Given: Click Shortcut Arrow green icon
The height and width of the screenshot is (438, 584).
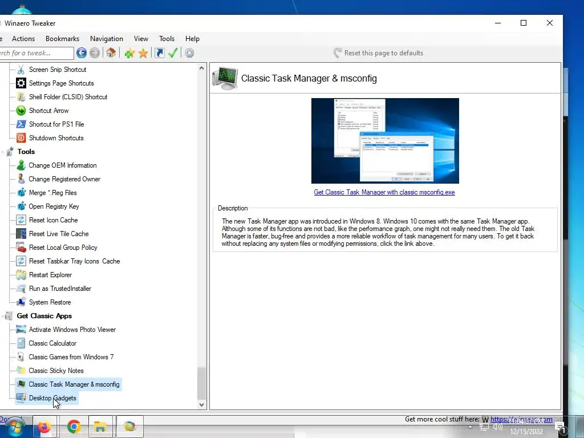Looking at the screenshot, I should pos(21,111).
